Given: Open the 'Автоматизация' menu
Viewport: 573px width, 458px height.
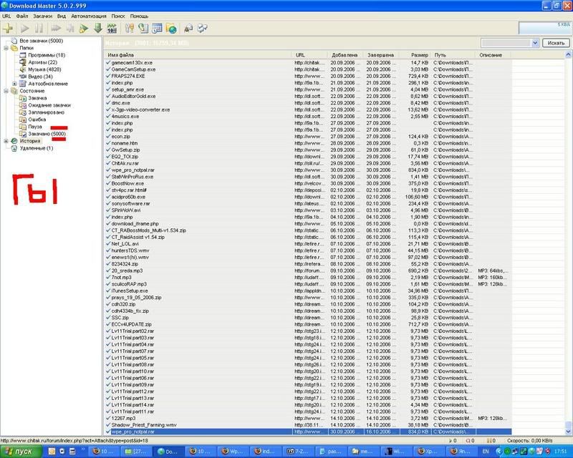Looking at the screenshot, I should 89,16.
